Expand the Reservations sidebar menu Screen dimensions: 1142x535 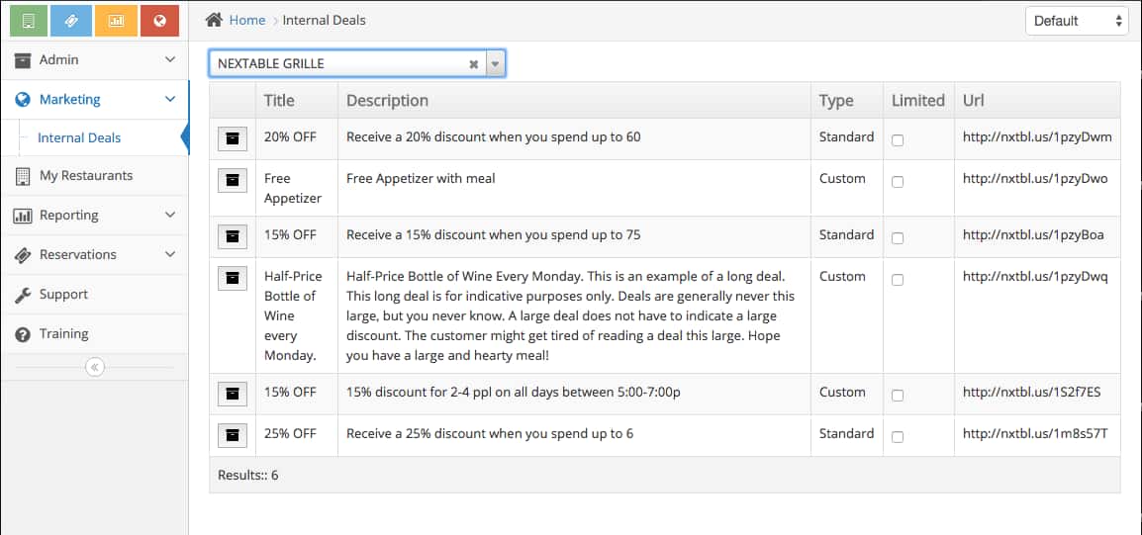click(94, 254)
